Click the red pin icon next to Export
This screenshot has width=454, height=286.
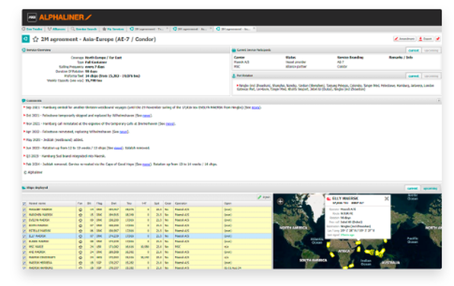click(x=438, y=39)
